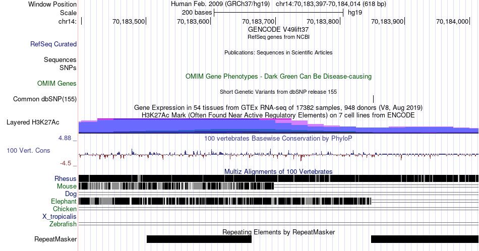This screenshot has height=251, width=479.
Task: Click the 200 bases scale bar
Action: click(x=279, y=13)
